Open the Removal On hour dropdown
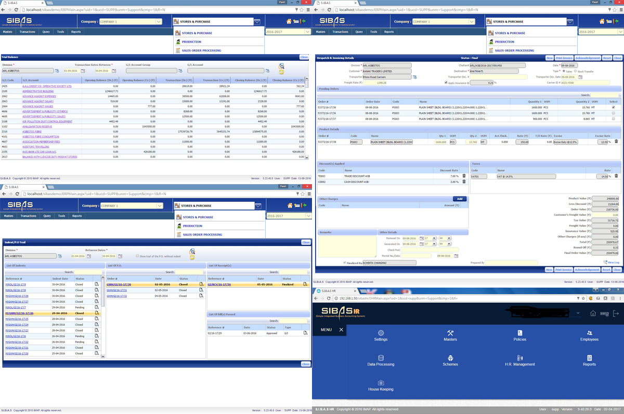624x414 pixels. (433, 238)
